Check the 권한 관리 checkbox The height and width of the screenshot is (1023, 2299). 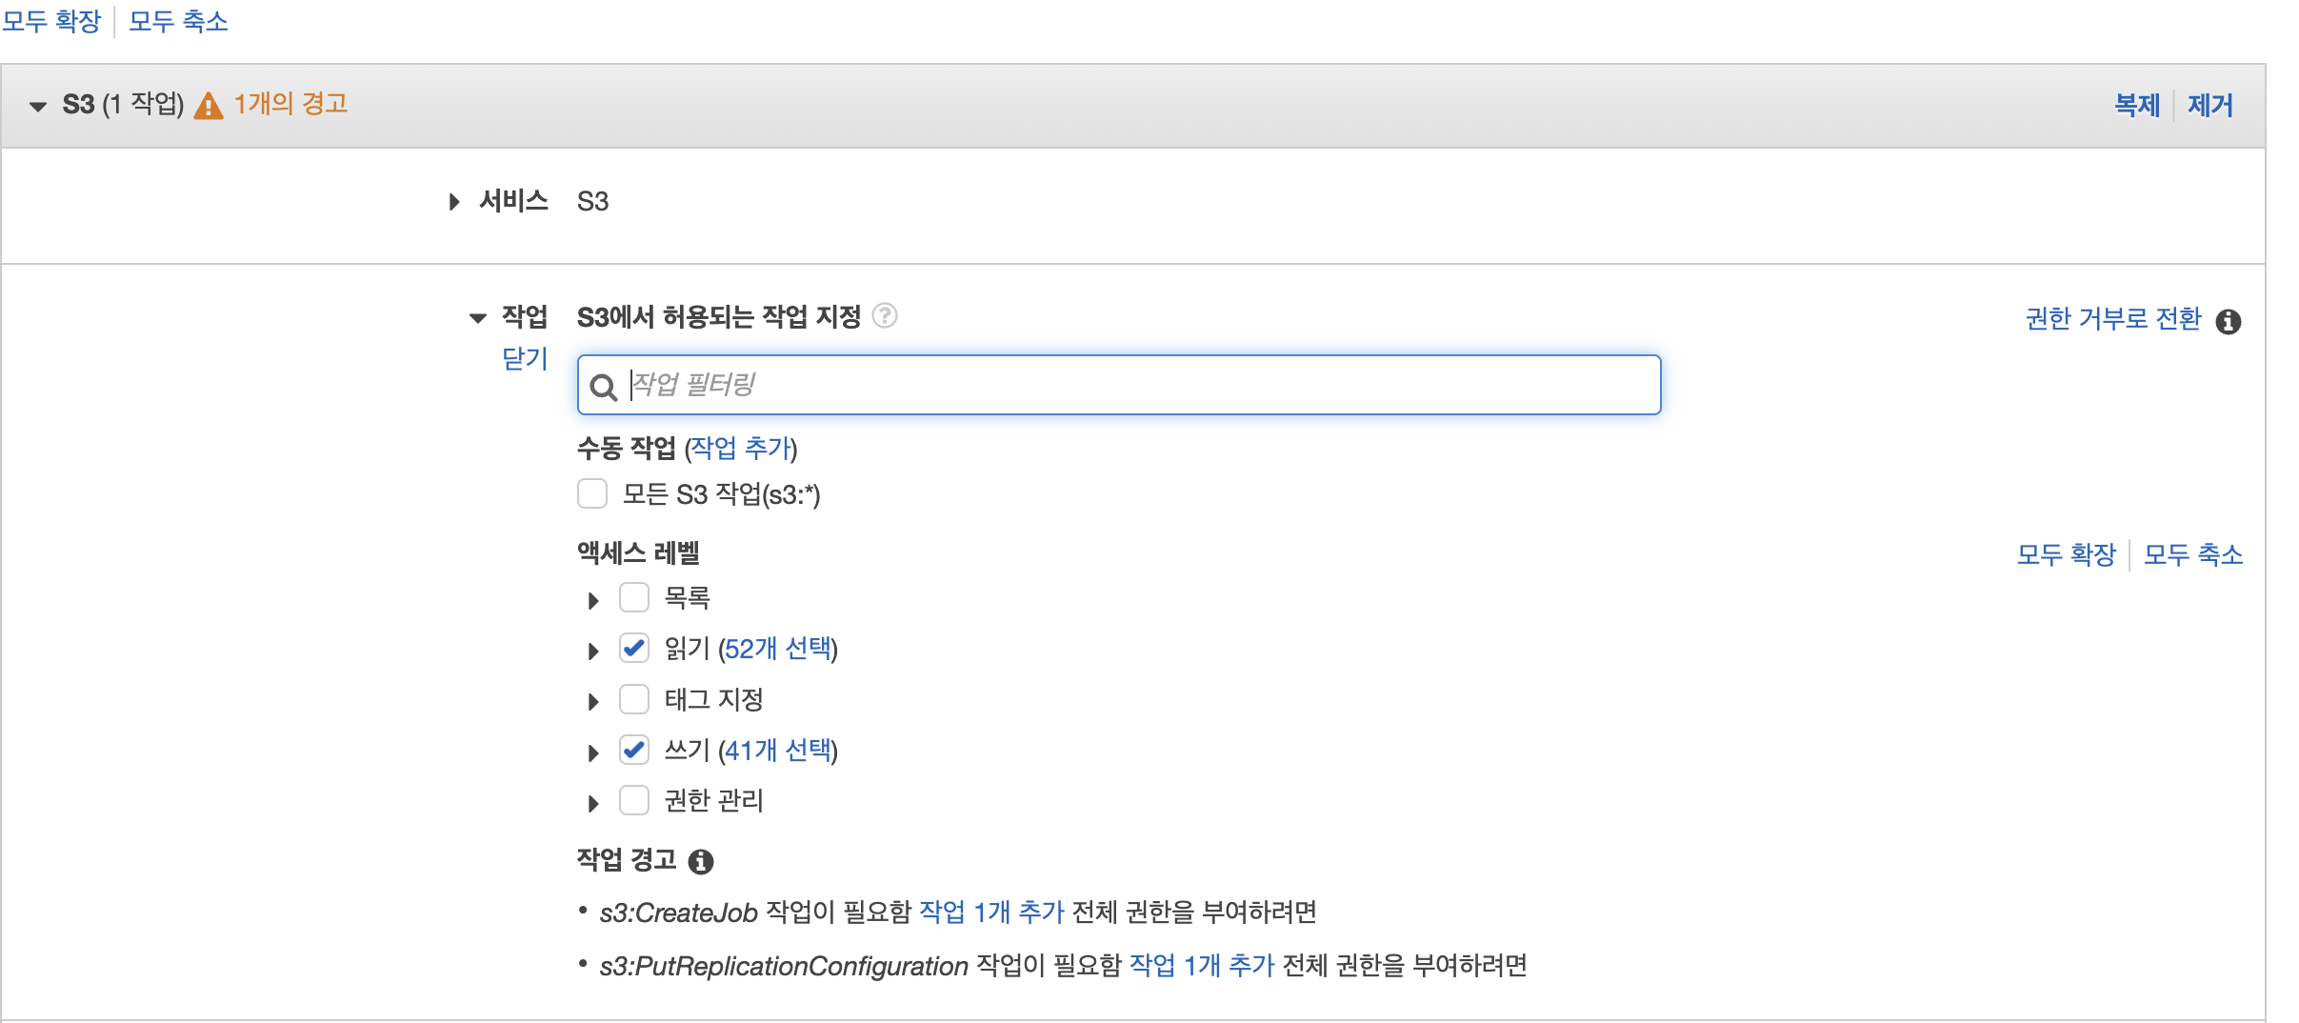pyautogui.click(x=634, y=800)
